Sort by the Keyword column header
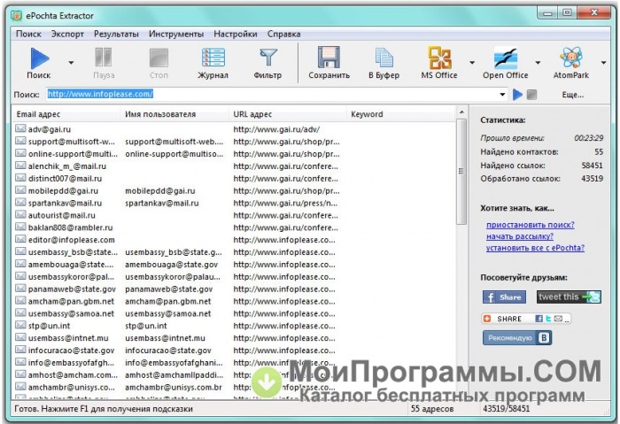The width and height of the screenshot is (620, 424). click(401, 114)
